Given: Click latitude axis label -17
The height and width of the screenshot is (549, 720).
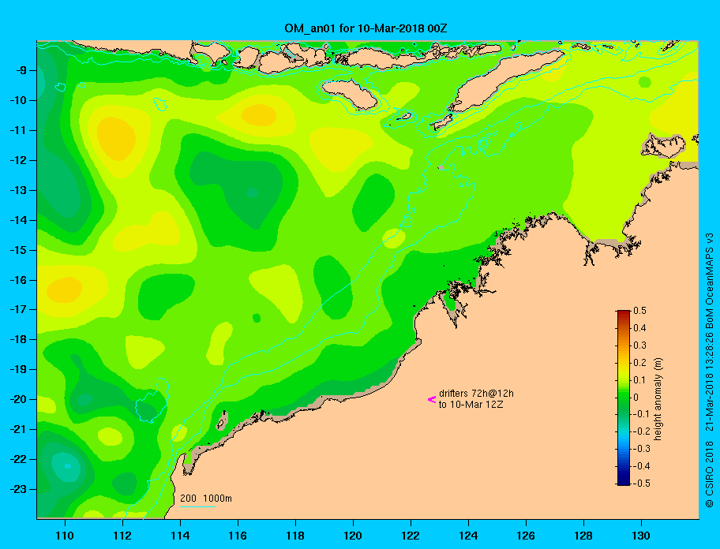Looking at the screenshot, I should pos(18,309).
